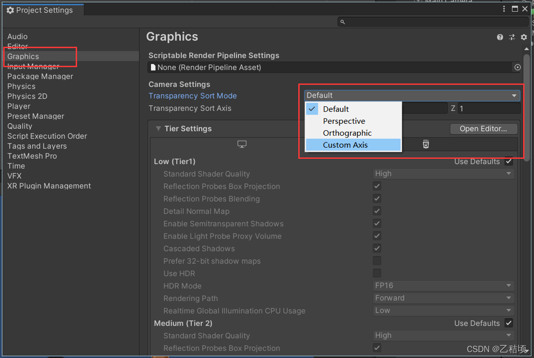
Task: Click the Render Pipeline Asset object picker
Action: point(517,67)
